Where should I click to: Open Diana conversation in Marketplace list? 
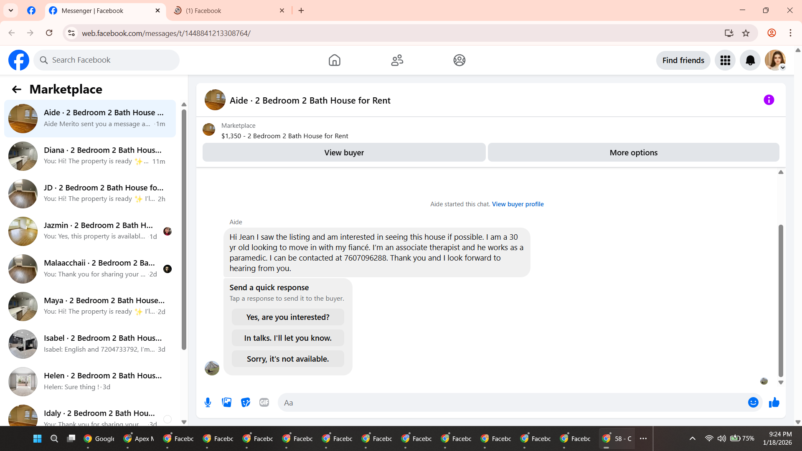click(x=90, y=156)
